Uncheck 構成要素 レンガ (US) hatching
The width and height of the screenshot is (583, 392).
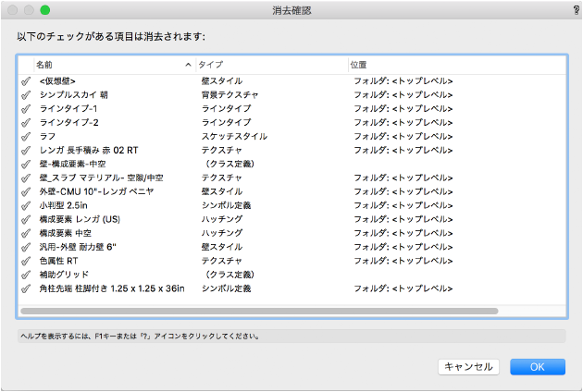coord(25,219)
